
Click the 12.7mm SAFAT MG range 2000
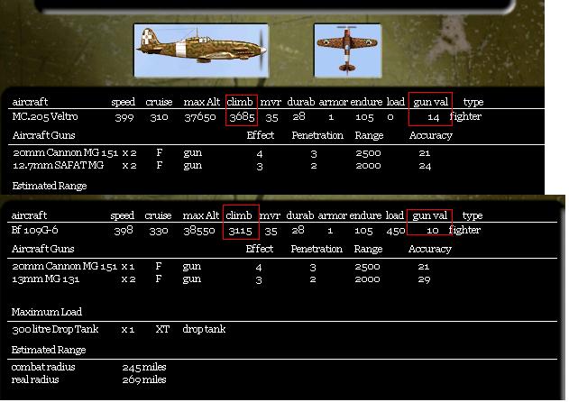368,166
